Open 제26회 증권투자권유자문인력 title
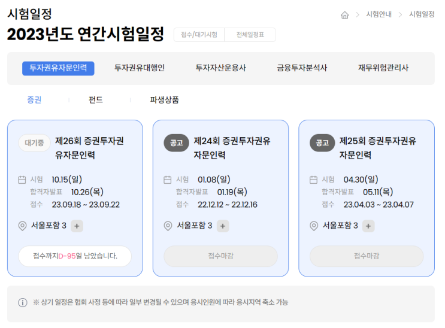Screen dimensions: 445x328 [89, 148]
